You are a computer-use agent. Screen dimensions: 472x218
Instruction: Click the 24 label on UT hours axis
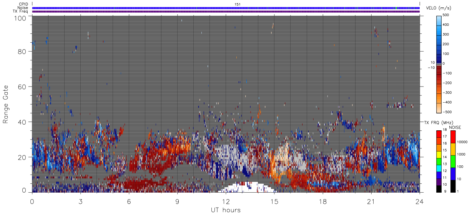(x=419, y=201)
